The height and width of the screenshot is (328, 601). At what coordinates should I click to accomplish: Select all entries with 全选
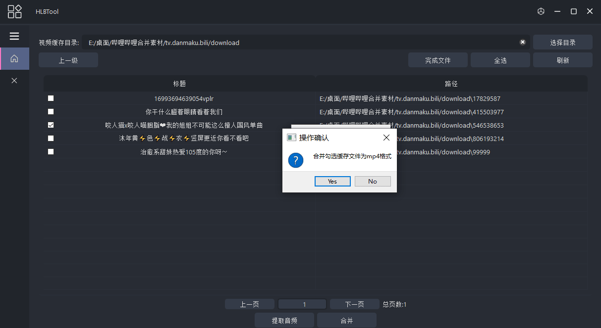500,59
